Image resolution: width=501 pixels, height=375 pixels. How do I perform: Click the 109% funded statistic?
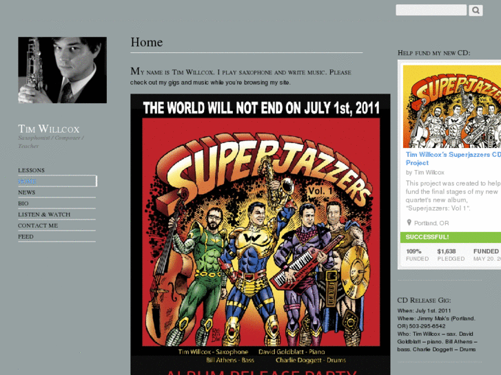point(418,255)
